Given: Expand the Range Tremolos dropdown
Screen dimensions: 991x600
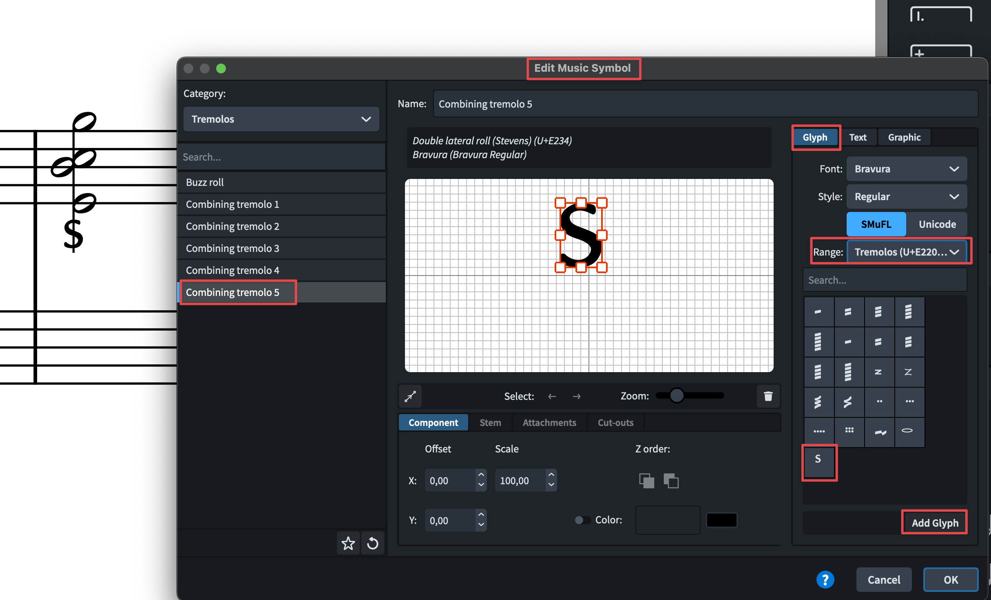Looking at the screenshot, I should tap(906, 252).
